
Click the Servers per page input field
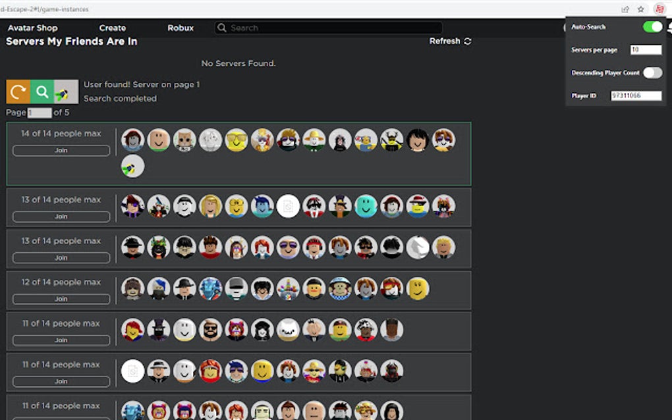click(646, 49)
